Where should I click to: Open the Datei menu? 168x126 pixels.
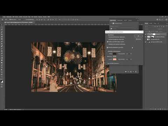4,17
